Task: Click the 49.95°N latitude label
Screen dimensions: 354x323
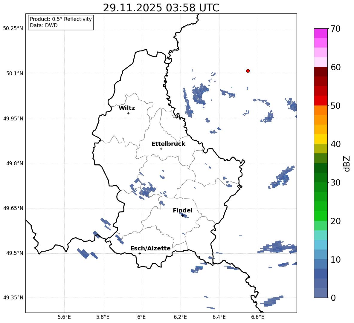Action: 13,119
